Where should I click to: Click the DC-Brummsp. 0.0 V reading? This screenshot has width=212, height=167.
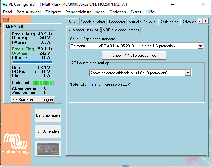(x=31, y=72)
